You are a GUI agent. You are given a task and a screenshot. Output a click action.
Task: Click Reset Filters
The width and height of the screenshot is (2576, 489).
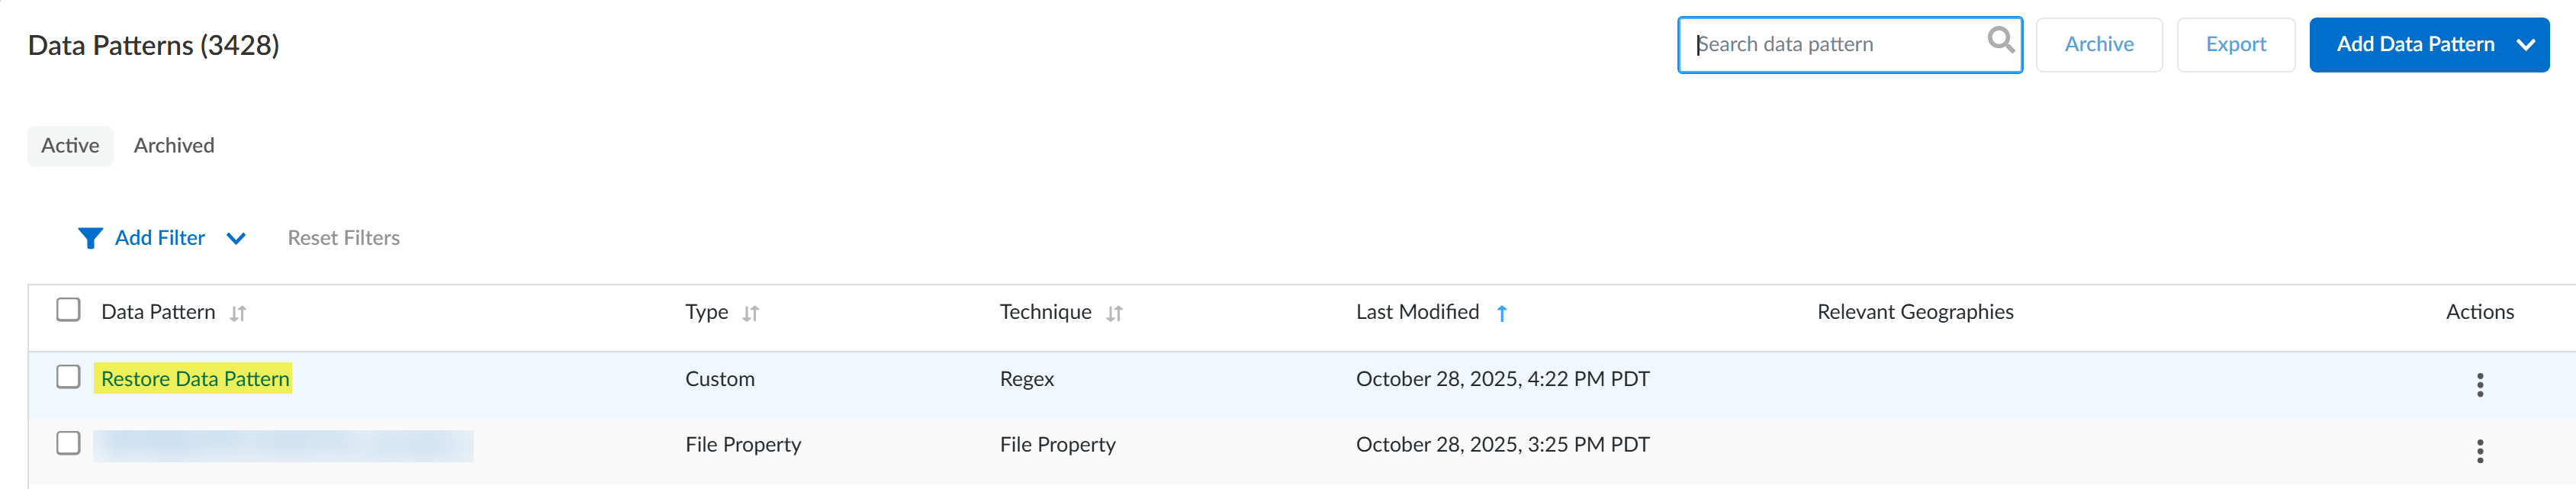(343, 238)
